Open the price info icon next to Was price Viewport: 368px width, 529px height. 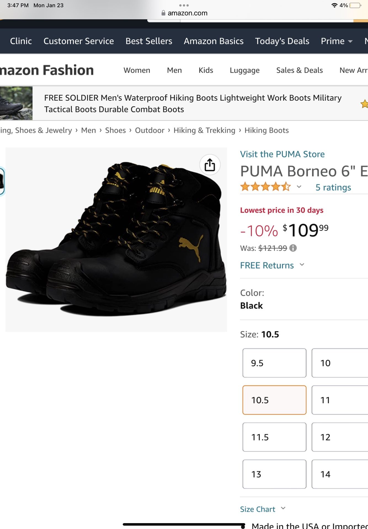(294, 248)
